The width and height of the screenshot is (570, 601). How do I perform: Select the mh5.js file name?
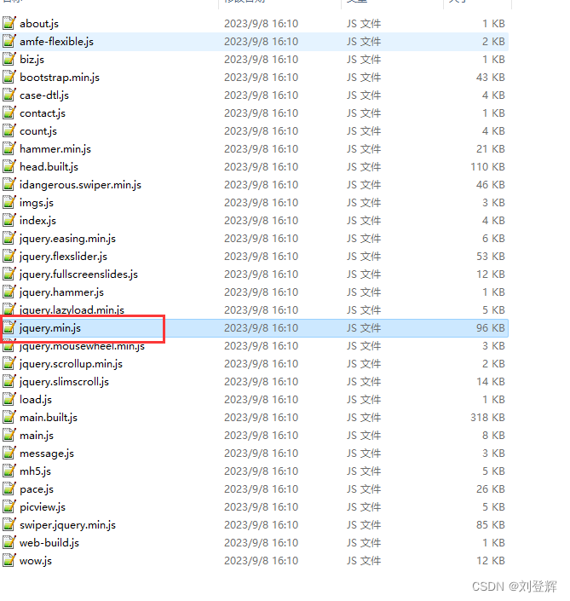35,471
